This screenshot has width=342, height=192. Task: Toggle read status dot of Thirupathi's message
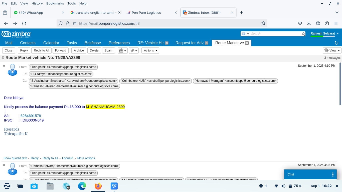4,66
